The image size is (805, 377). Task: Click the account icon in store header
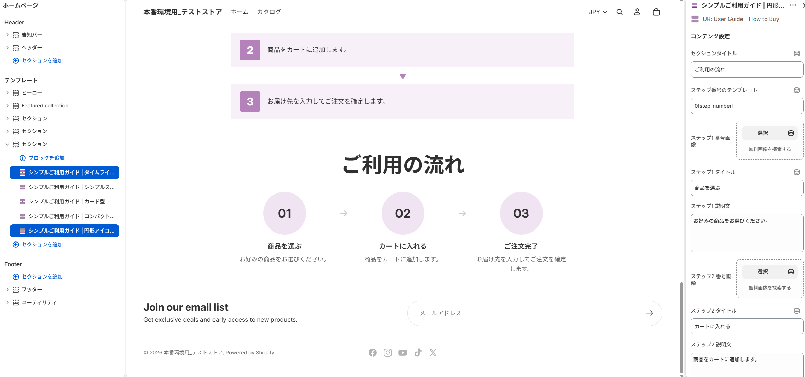(x=637, y=12)
